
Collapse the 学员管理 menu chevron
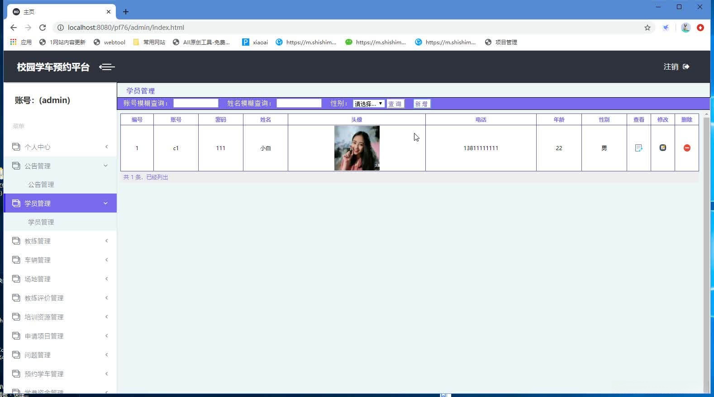click(105, 203)
